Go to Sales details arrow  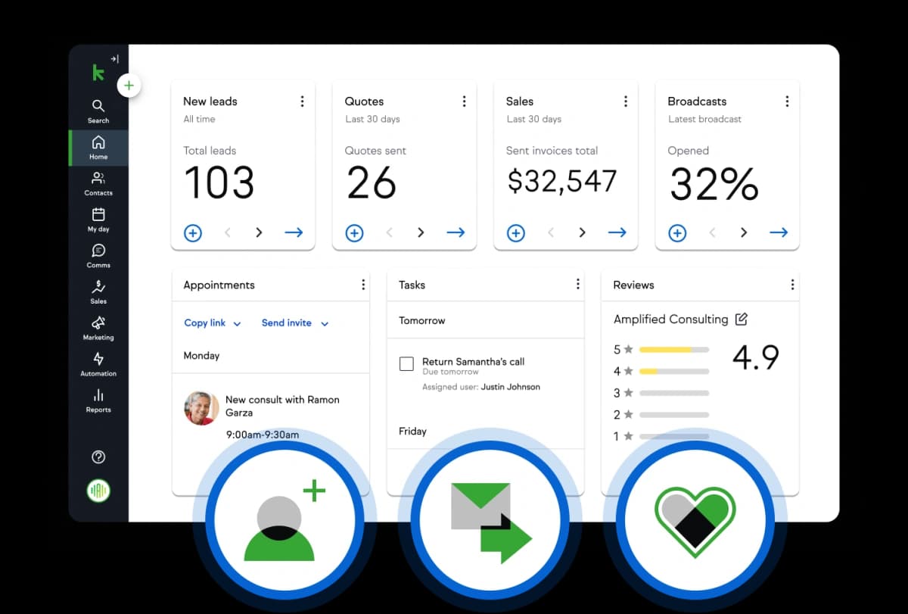point(617,233)
